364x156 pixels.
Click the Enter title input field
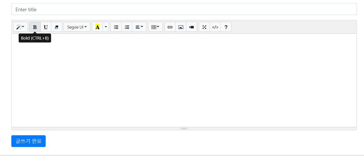[184, 9]
